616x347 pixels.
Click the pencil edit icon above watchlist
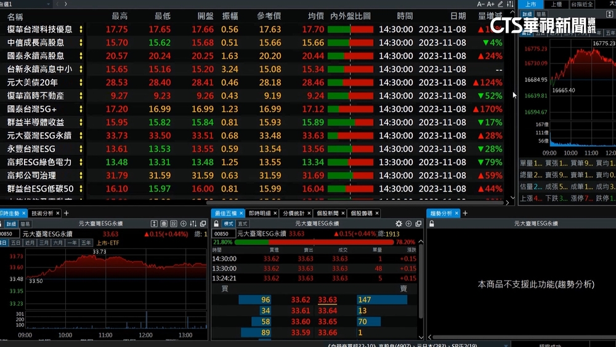point(500,4)
